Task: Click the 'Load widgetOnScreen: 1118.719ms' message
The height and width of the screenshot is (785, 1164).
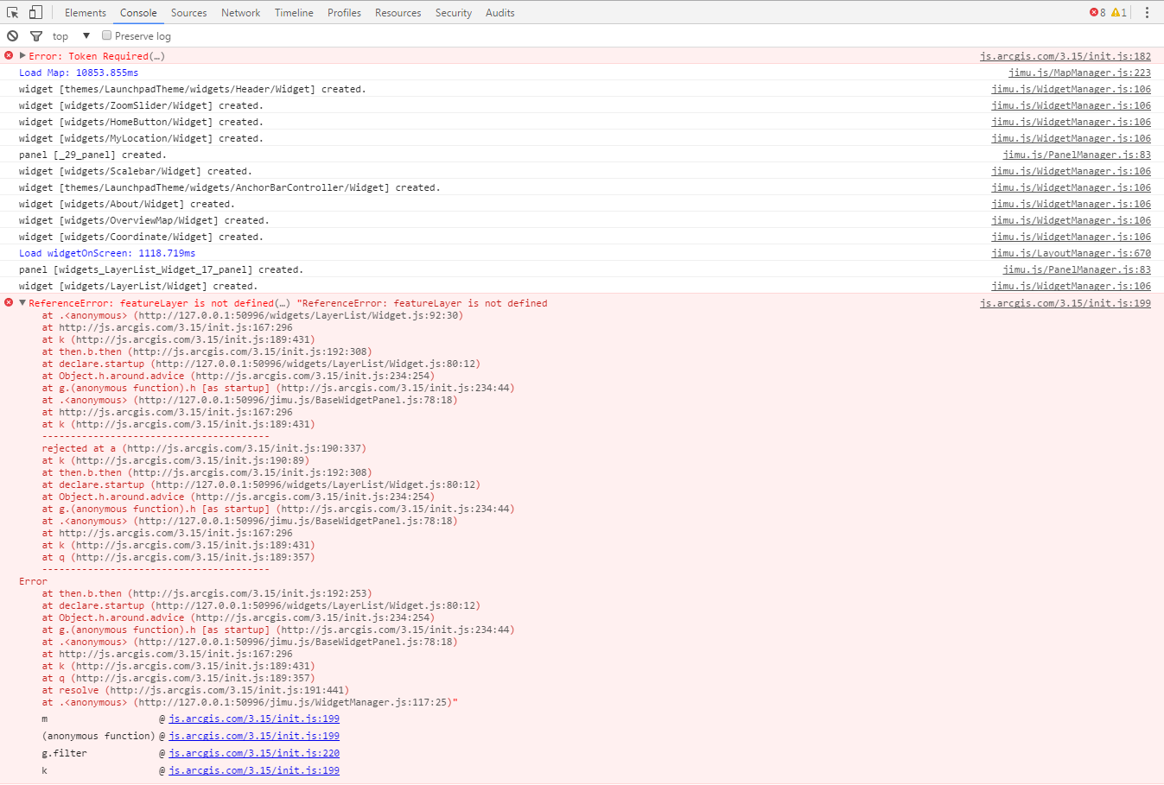Action: coord(107,253)
